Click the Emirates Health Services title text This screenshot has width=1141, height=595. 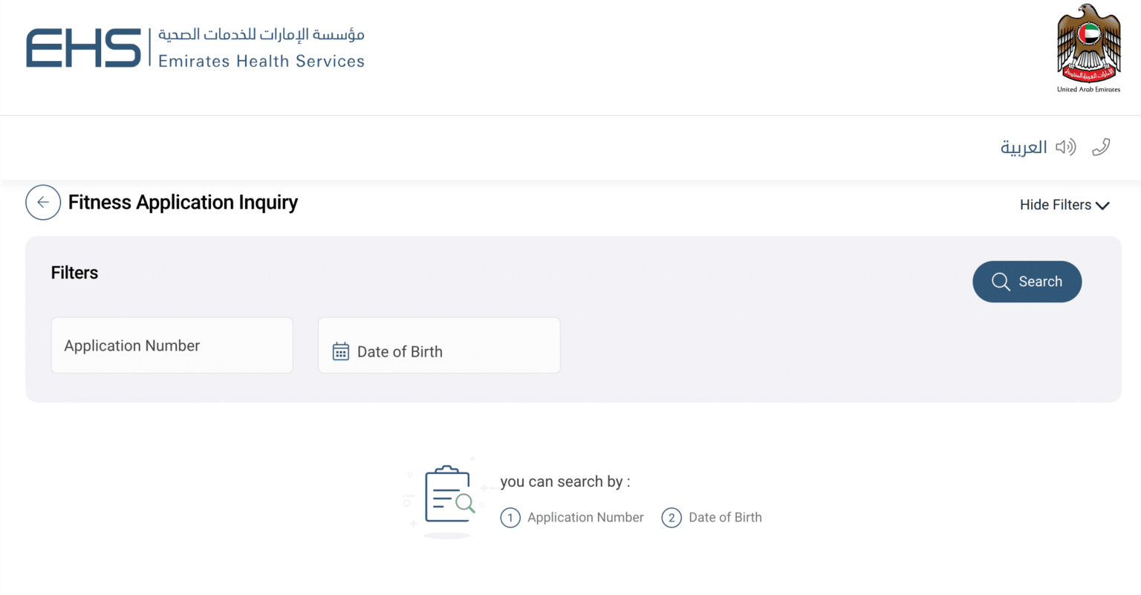[x=261, y=62]
